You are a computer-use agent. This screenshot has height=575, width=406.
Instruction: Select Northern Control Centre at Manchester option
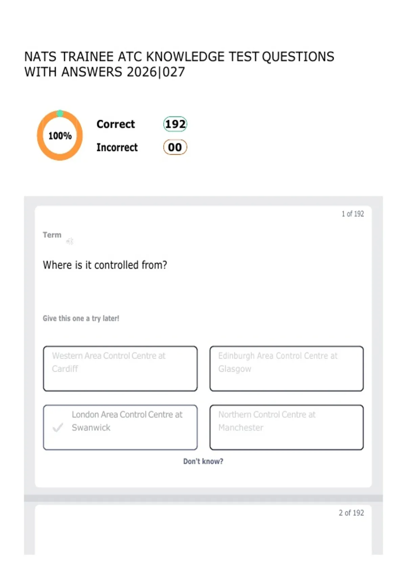click(287, 428)
